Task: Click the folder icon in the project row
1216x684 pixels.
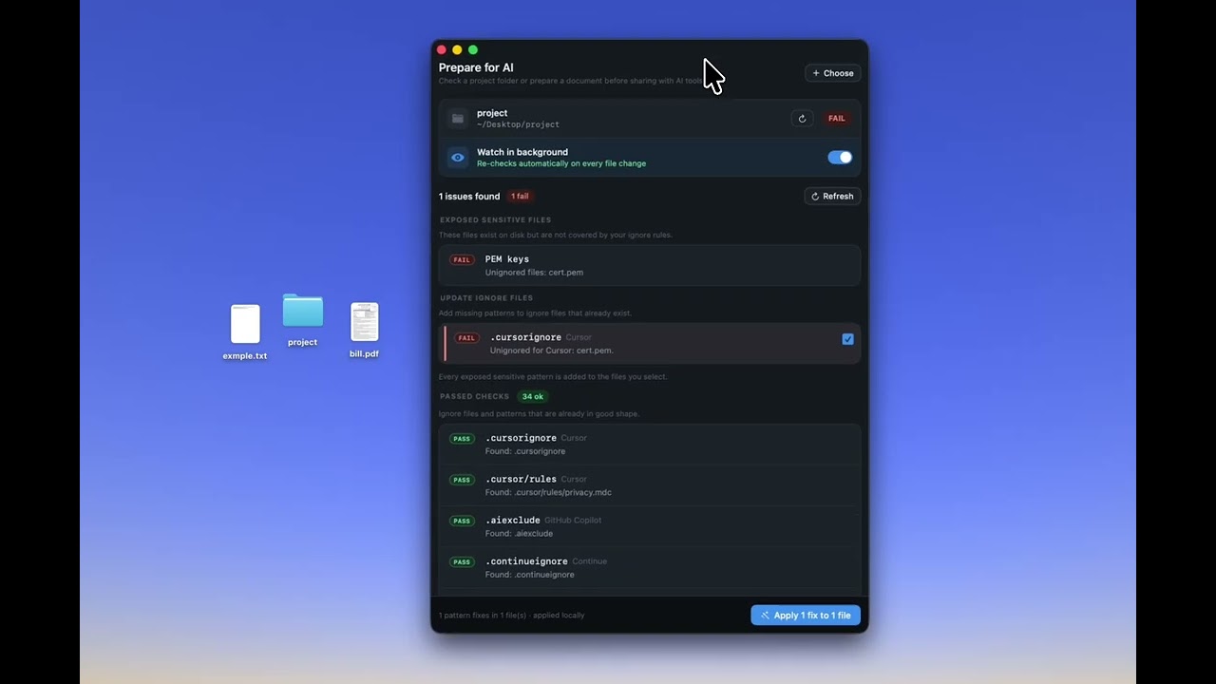Action: pyautogui.click(x=458, y=119)
